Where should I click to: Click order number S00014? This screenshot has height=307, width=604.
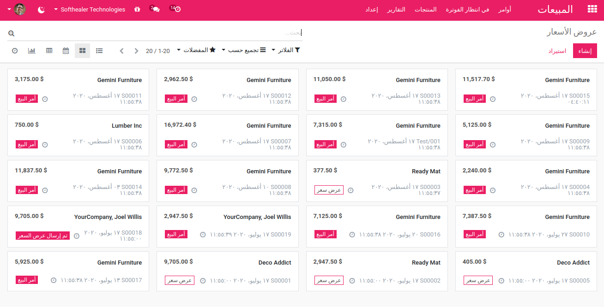pos(132,187)
